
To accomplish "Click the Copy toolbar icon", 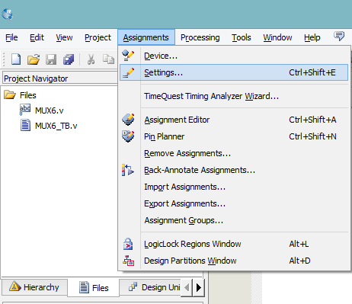I will pos(108,59).
